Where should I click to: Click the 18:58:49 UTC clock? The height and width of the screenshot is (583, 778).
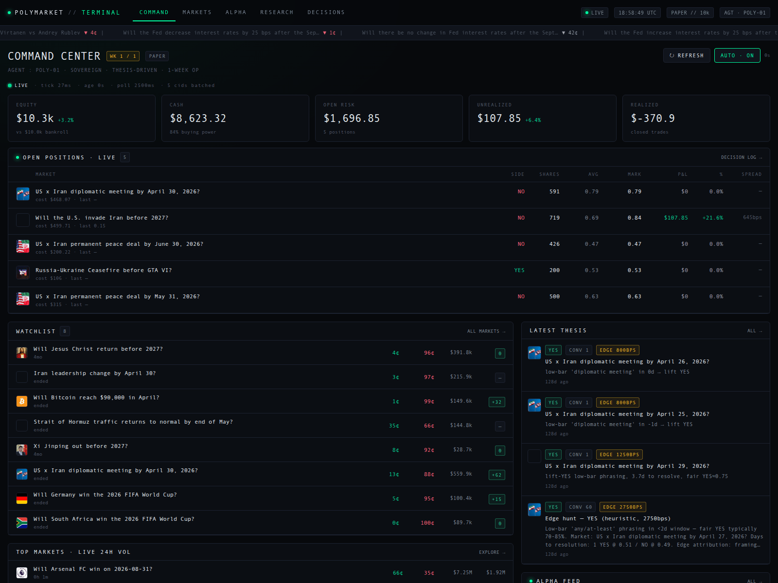(x=637, y=13)
